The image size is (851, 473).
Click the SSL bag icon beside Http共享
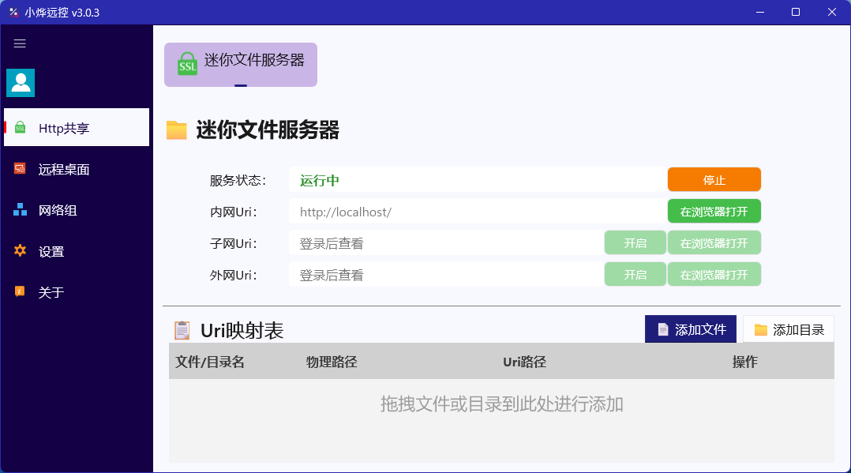point(20,128)
